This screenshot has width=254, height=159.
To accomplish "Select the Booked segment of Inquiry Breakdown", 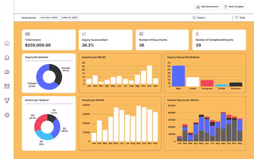I will point(57,73).
